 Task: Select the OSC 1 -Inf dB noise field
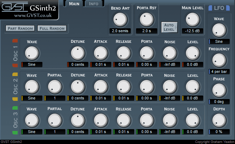click(x=170, y=64)
